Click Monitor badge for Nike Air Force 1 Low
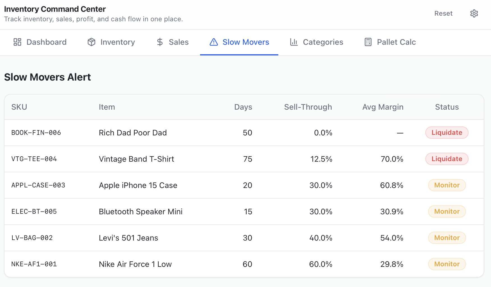Viewport: 491px width, 287px height. [x=447, y=264]
